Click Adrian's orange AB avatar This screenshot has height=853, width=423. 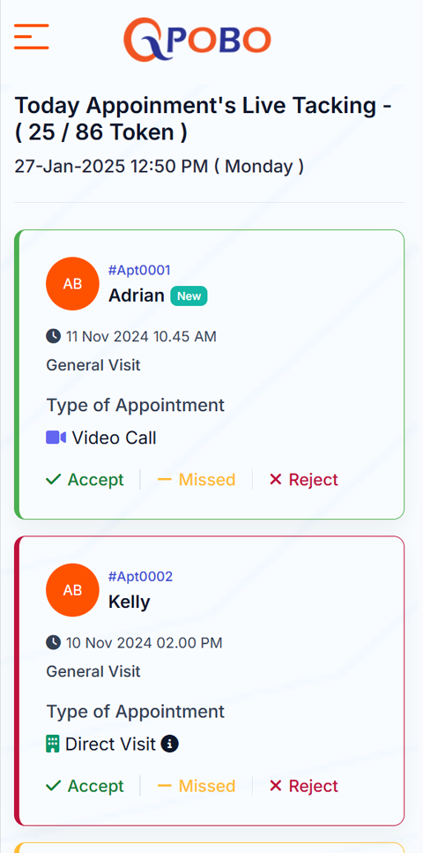pyautogui.click(x=73, y=283)
